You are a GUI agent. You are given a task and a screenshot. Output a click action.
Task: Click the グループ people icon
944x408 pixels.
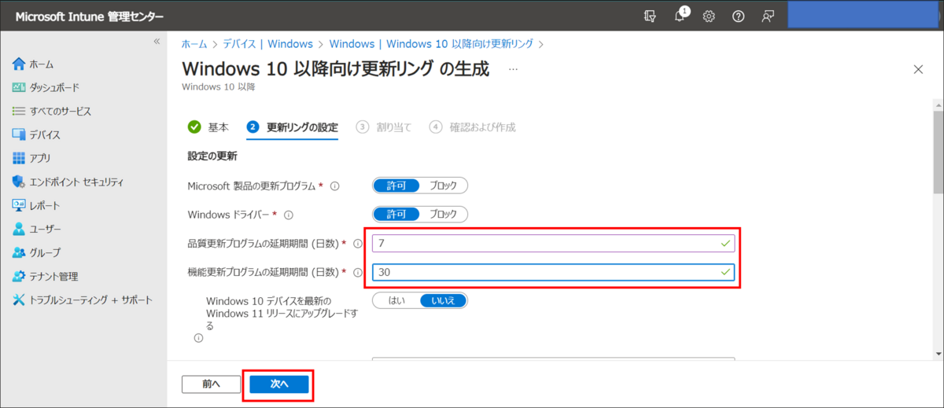[19, 252]
